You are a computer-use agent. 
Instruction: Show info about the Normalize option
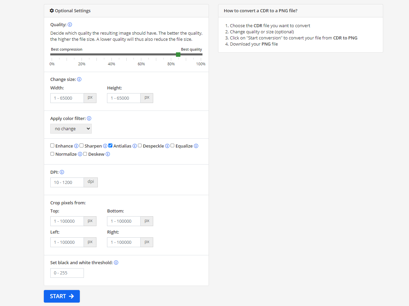(x=80, y=154)
